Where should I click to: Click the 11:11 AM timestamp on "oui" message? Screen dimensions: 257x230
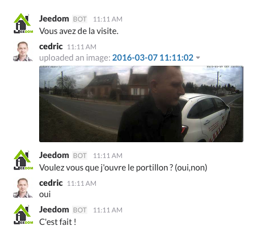click(x=82, y=184)
